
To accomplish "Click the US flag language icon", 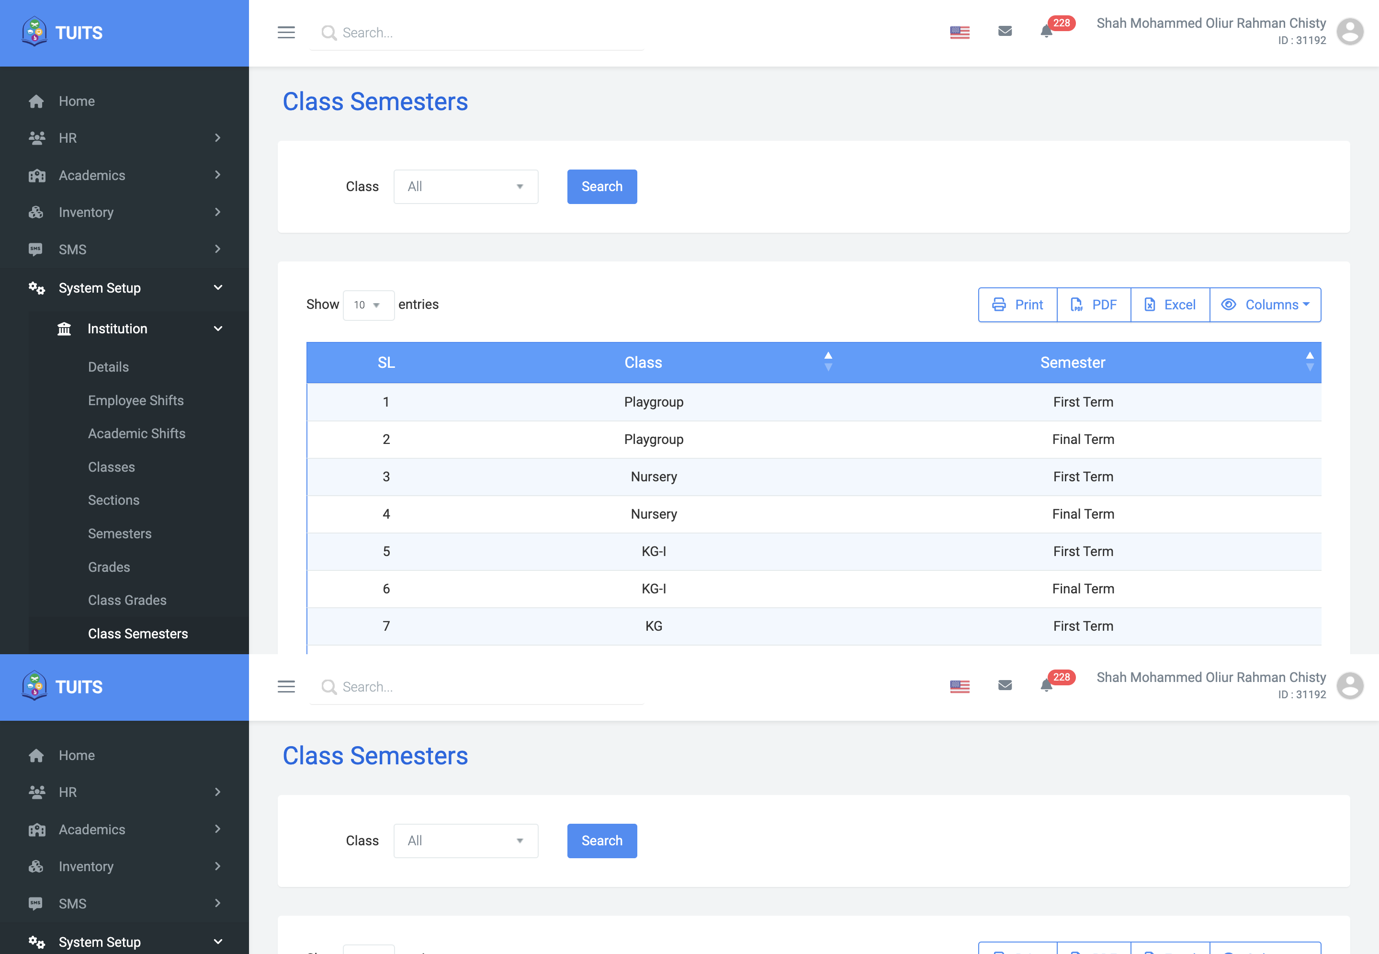I will (960, 32).
